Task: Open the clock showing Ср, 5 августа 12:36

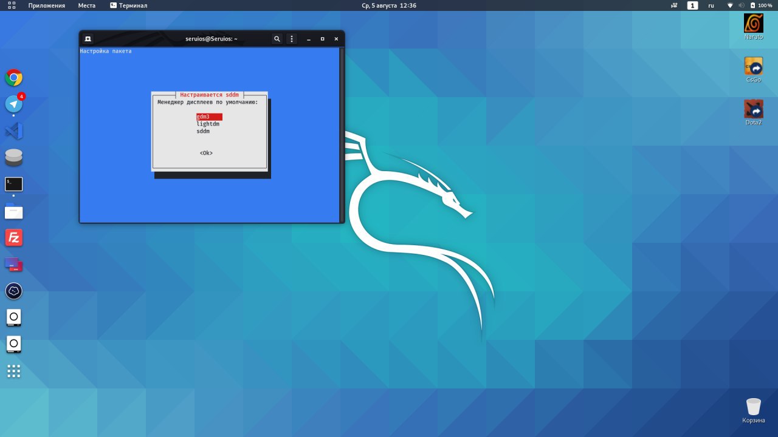Action: pos(389,5)
